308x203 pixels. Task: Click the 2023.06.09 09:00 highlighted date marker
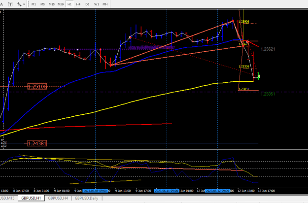coord(95,191)
